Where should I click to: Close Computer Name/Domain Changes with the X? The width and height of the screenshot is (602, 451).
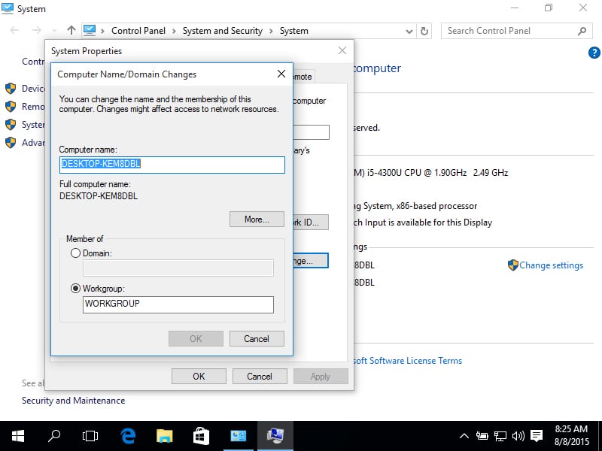281,74
